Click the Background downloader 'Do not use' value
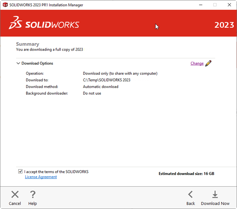 (x=92, y=93)
